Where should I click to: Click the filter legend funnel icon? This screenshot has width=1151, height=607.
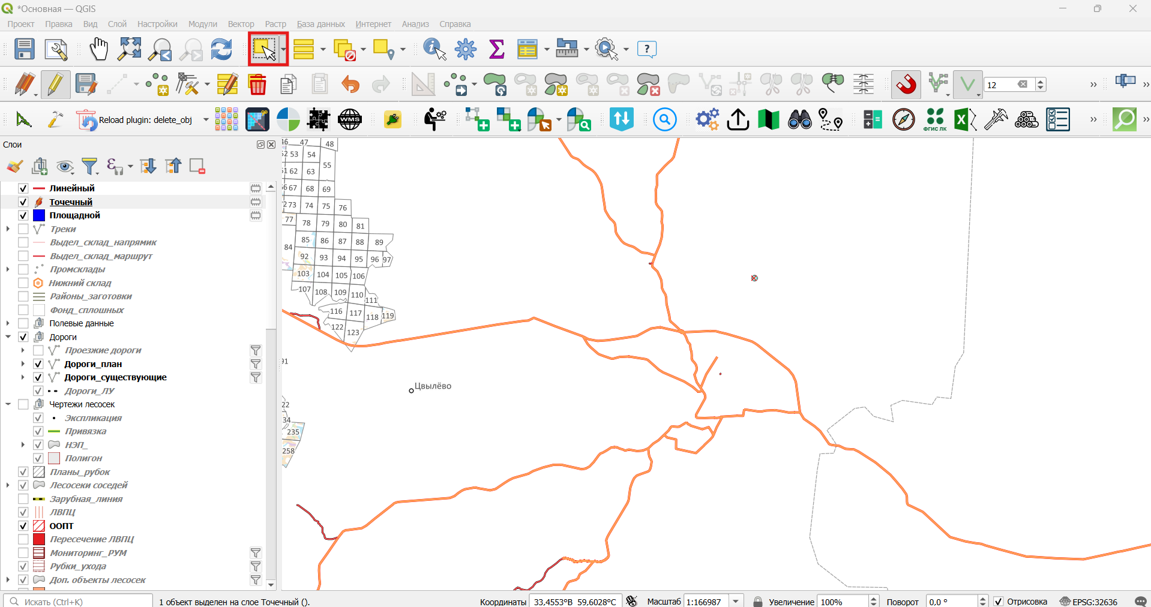(x=90, y=166)
